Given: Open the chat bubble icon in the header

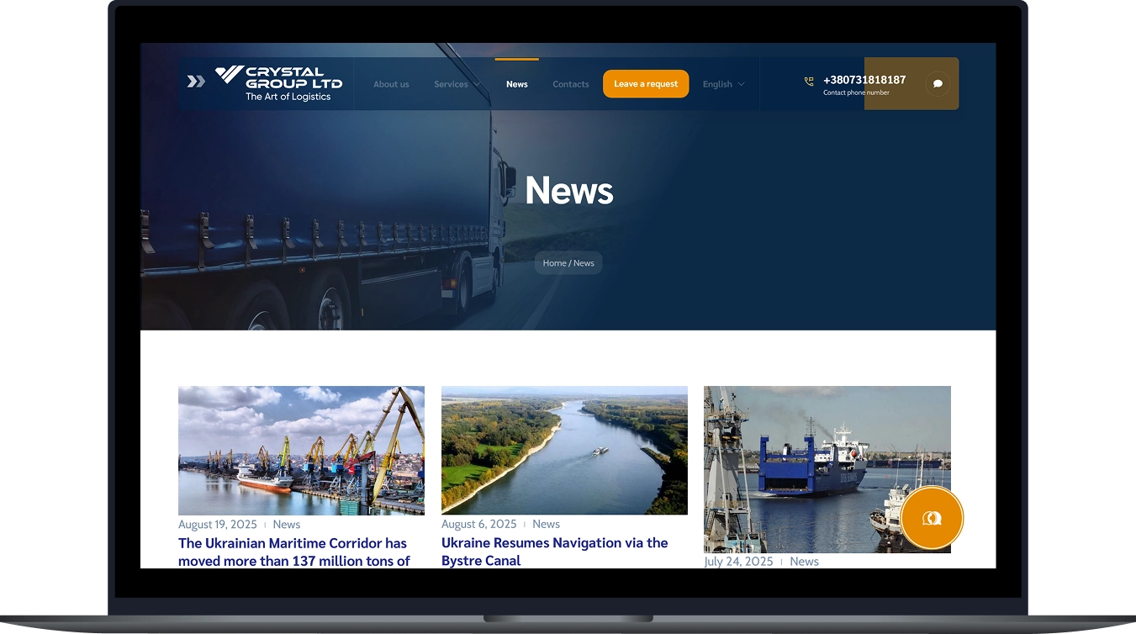Looking at the screenshot, I should [938, 83].
